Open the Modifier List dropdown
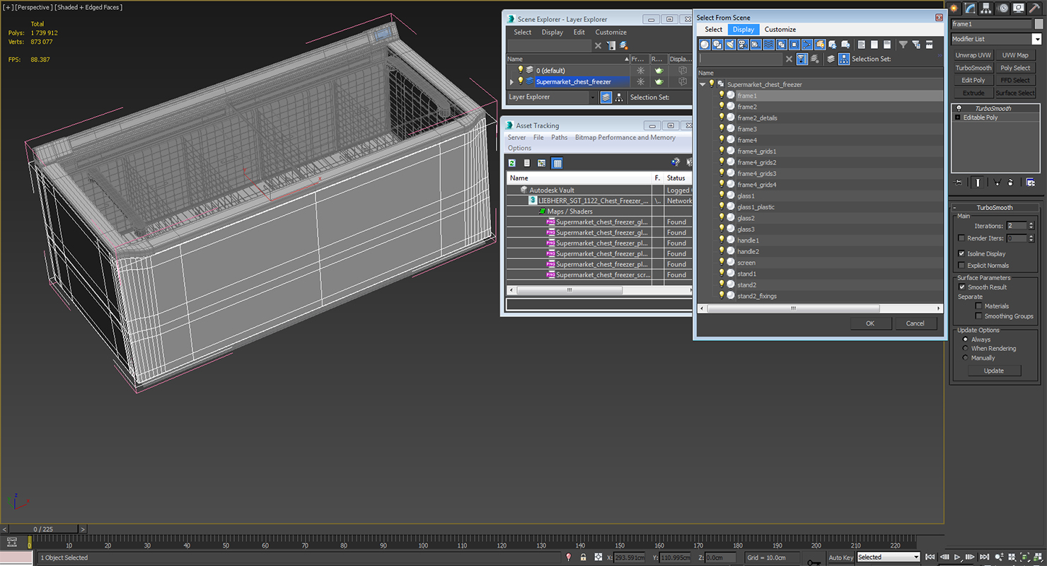The image size is (1047, 566). 1036,39
